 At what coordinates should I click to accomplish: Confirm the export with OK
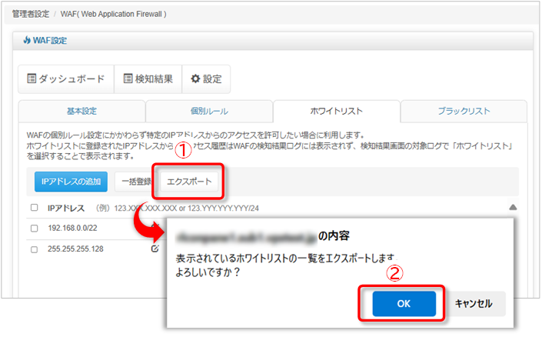[404, 303]
